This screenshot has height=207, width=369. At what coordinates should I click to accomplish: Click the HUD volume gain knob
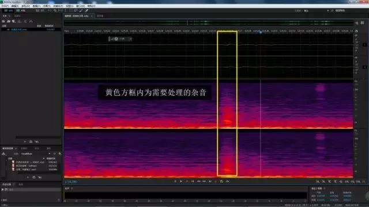pyautogui.click(x=116, y=39)
